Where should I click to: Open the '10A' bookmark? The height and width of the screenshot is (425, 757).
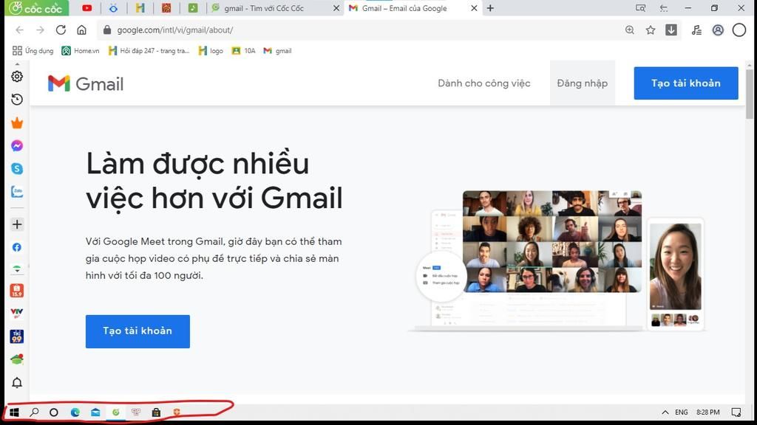point(243,51)
